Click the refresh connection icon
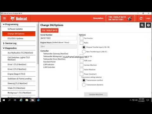The width and height of the screenshot is (152, 114). coord(141,18)
